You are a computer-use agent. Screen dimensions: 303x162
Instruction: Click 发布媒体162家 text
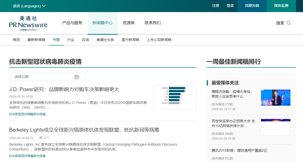point(223,158)
